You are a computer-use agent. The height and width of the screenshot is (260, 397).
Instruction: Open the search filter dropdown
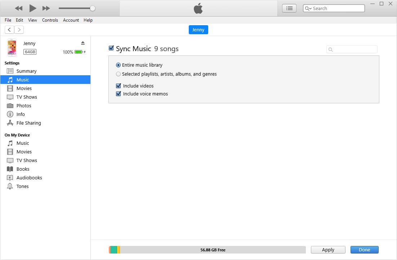pyautogui.click(x=309, y=8)
